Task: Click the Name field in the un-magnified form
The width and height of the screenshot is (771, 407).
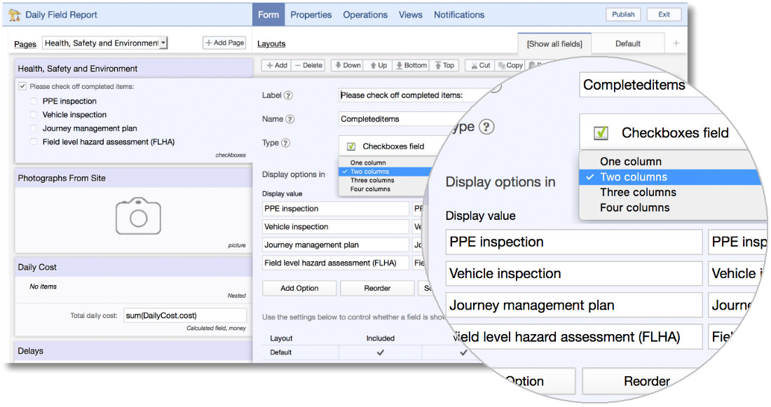Action: pyautogui.click(x=398, y=119)
